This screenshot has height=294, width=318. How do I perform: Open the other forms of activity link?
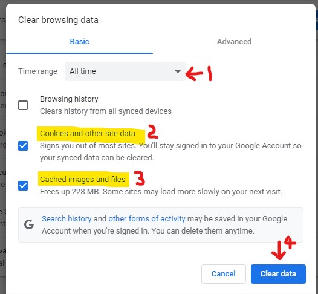coord(147,219)
